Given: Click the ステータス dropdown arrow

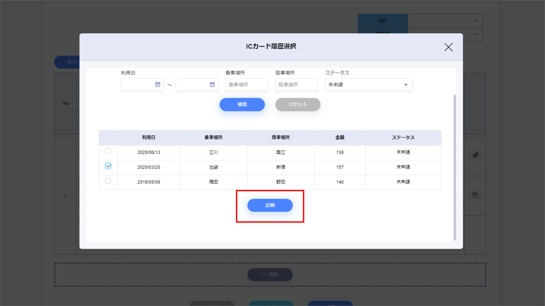Looking at the screenshot, I should pyautogui.click(x=406, y=85).
